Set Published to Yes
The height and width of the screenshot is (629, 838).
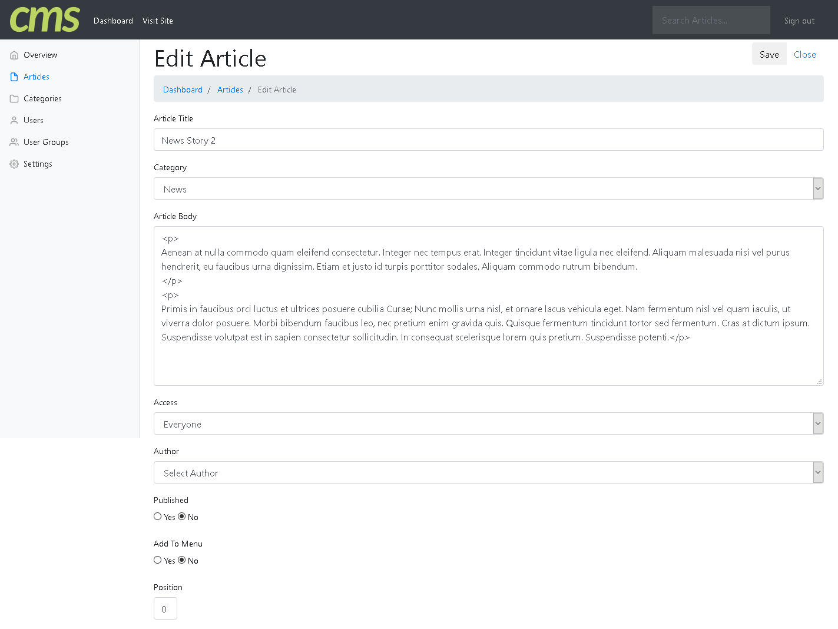tap(158, 517)
